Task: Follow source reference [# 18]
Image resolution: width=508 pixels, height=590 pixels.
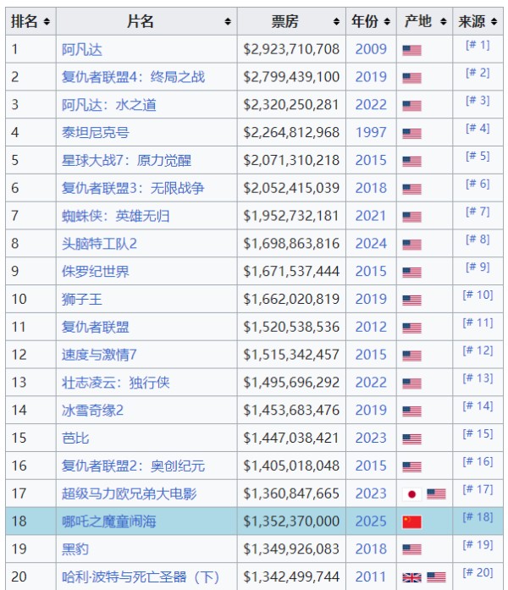Action: click(x=478, y=516)
